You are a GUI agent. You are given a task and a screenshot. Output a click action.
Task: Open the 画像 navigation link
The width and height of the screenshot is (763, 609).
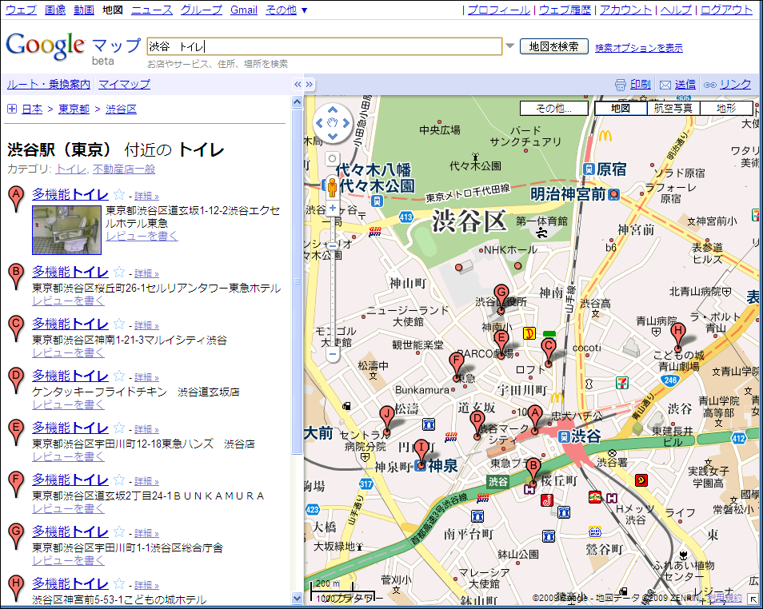click(x=55, y=10)
